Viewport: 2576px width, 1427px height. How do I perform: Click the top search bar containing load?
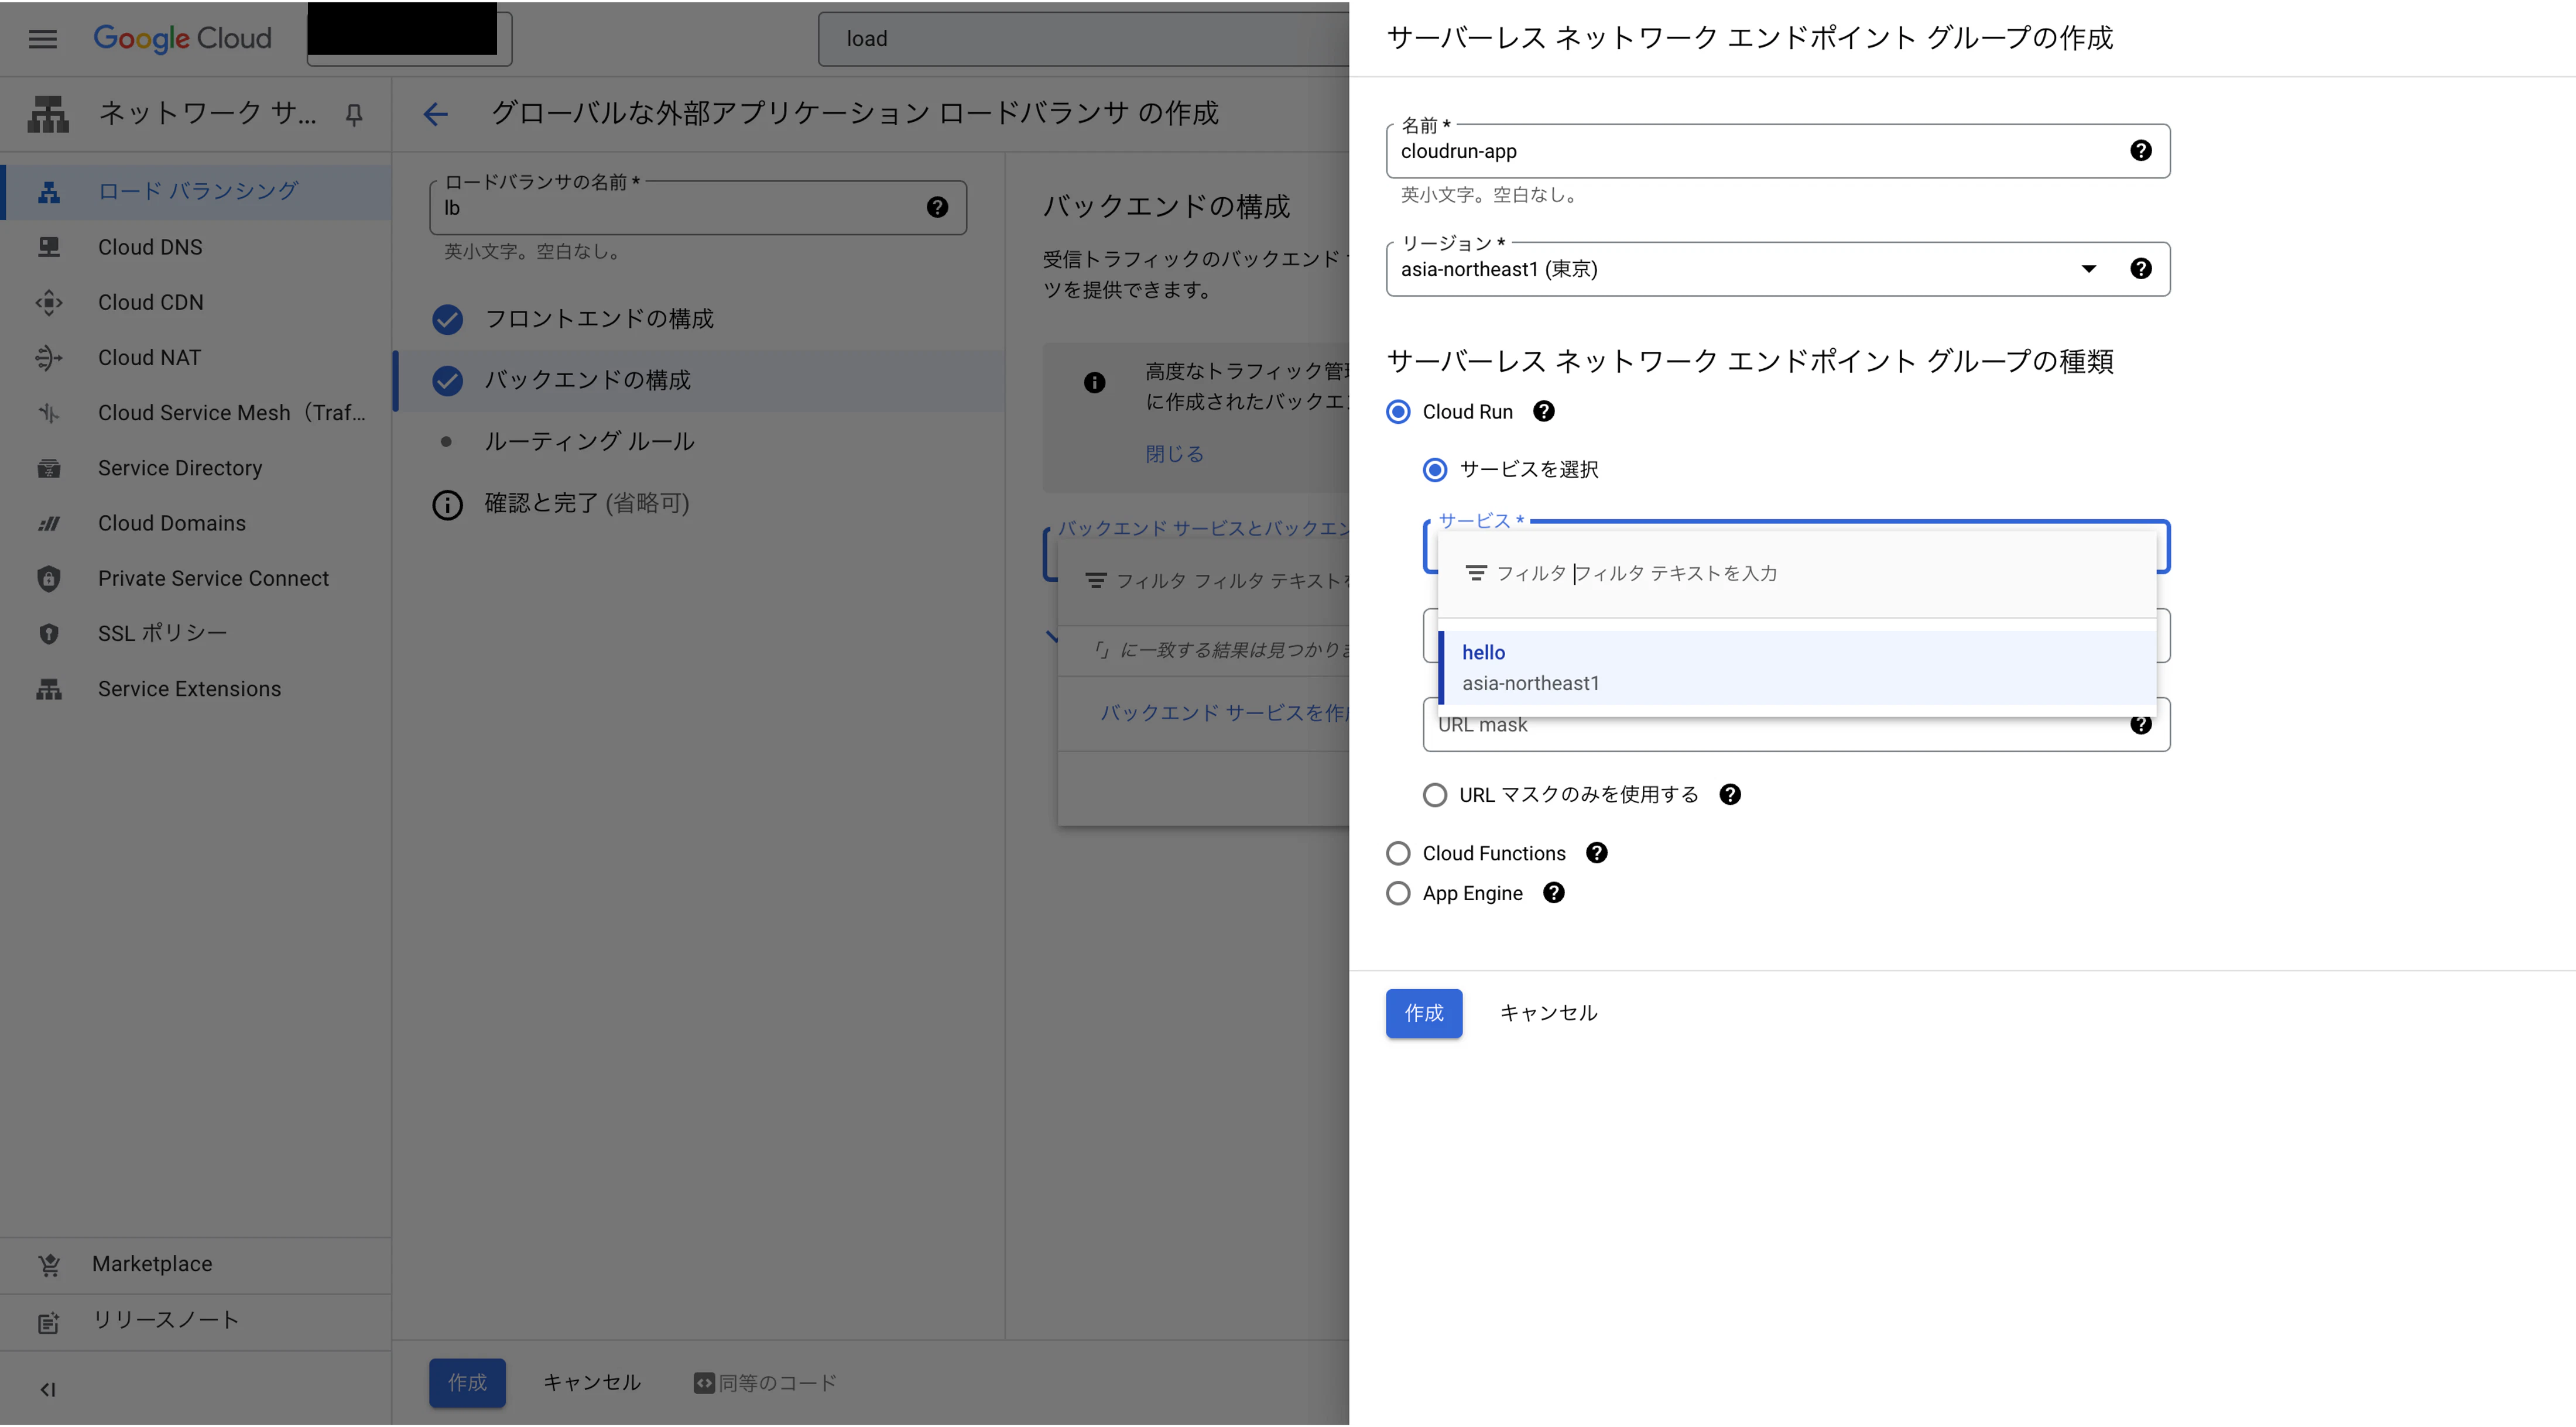point(1084,39)
